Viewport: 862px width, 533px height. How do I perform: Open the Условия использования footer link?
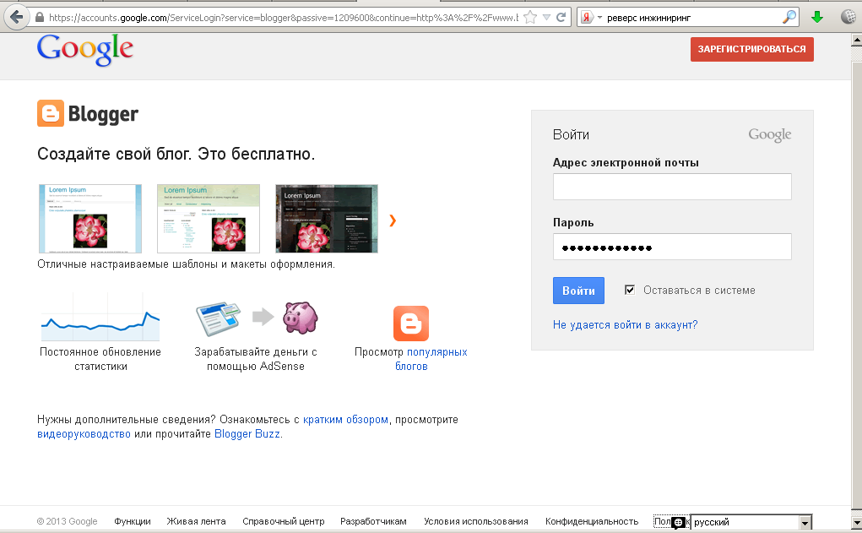pyautogui.click(x=476, y=521)
